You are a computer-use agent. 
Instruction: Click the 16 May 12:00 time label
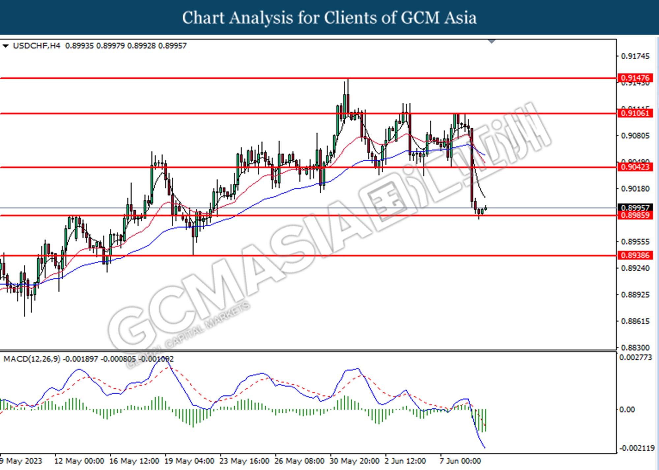(x=134, y=461)
